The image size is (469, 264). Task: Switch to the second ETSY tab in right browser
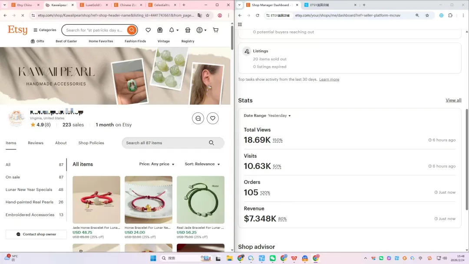(x=329, y=5)
